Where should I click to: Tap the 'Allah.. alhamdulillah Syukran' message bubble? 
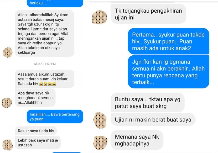(44, 34)
